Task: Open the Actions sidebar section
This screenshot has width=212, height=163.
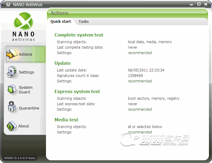Action: pos(25,54)
